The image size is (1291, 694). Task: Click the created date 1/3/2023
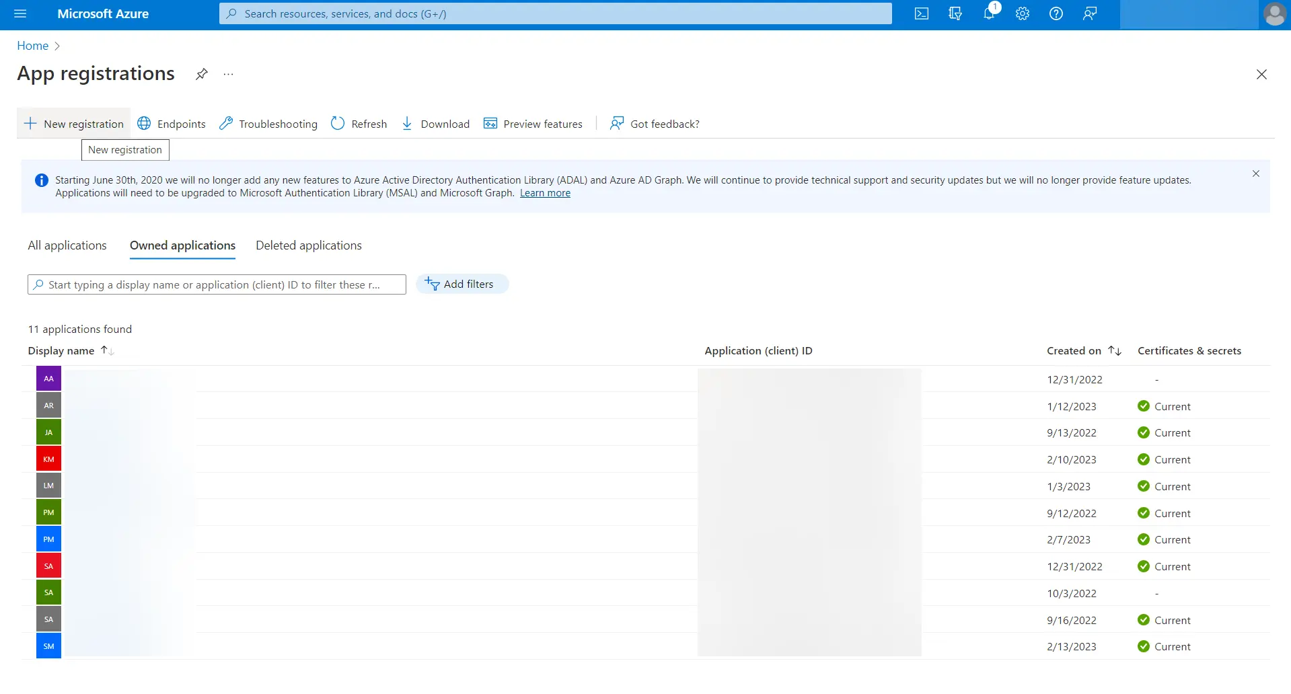[x=1069, y=486]
